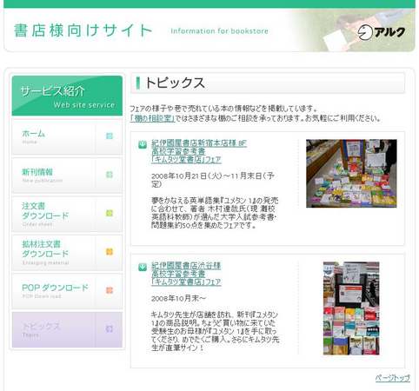Viewport: 419px width, 391px height.
Task: Click the ページトップ link
Action: pos(393,378)
